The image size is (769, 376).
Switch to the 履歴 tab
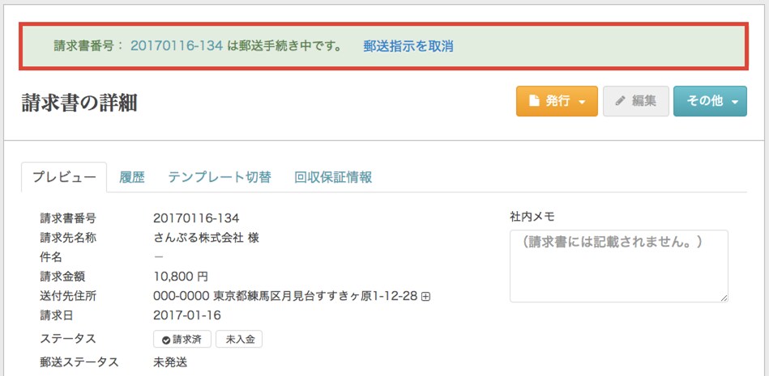[132, 177]
